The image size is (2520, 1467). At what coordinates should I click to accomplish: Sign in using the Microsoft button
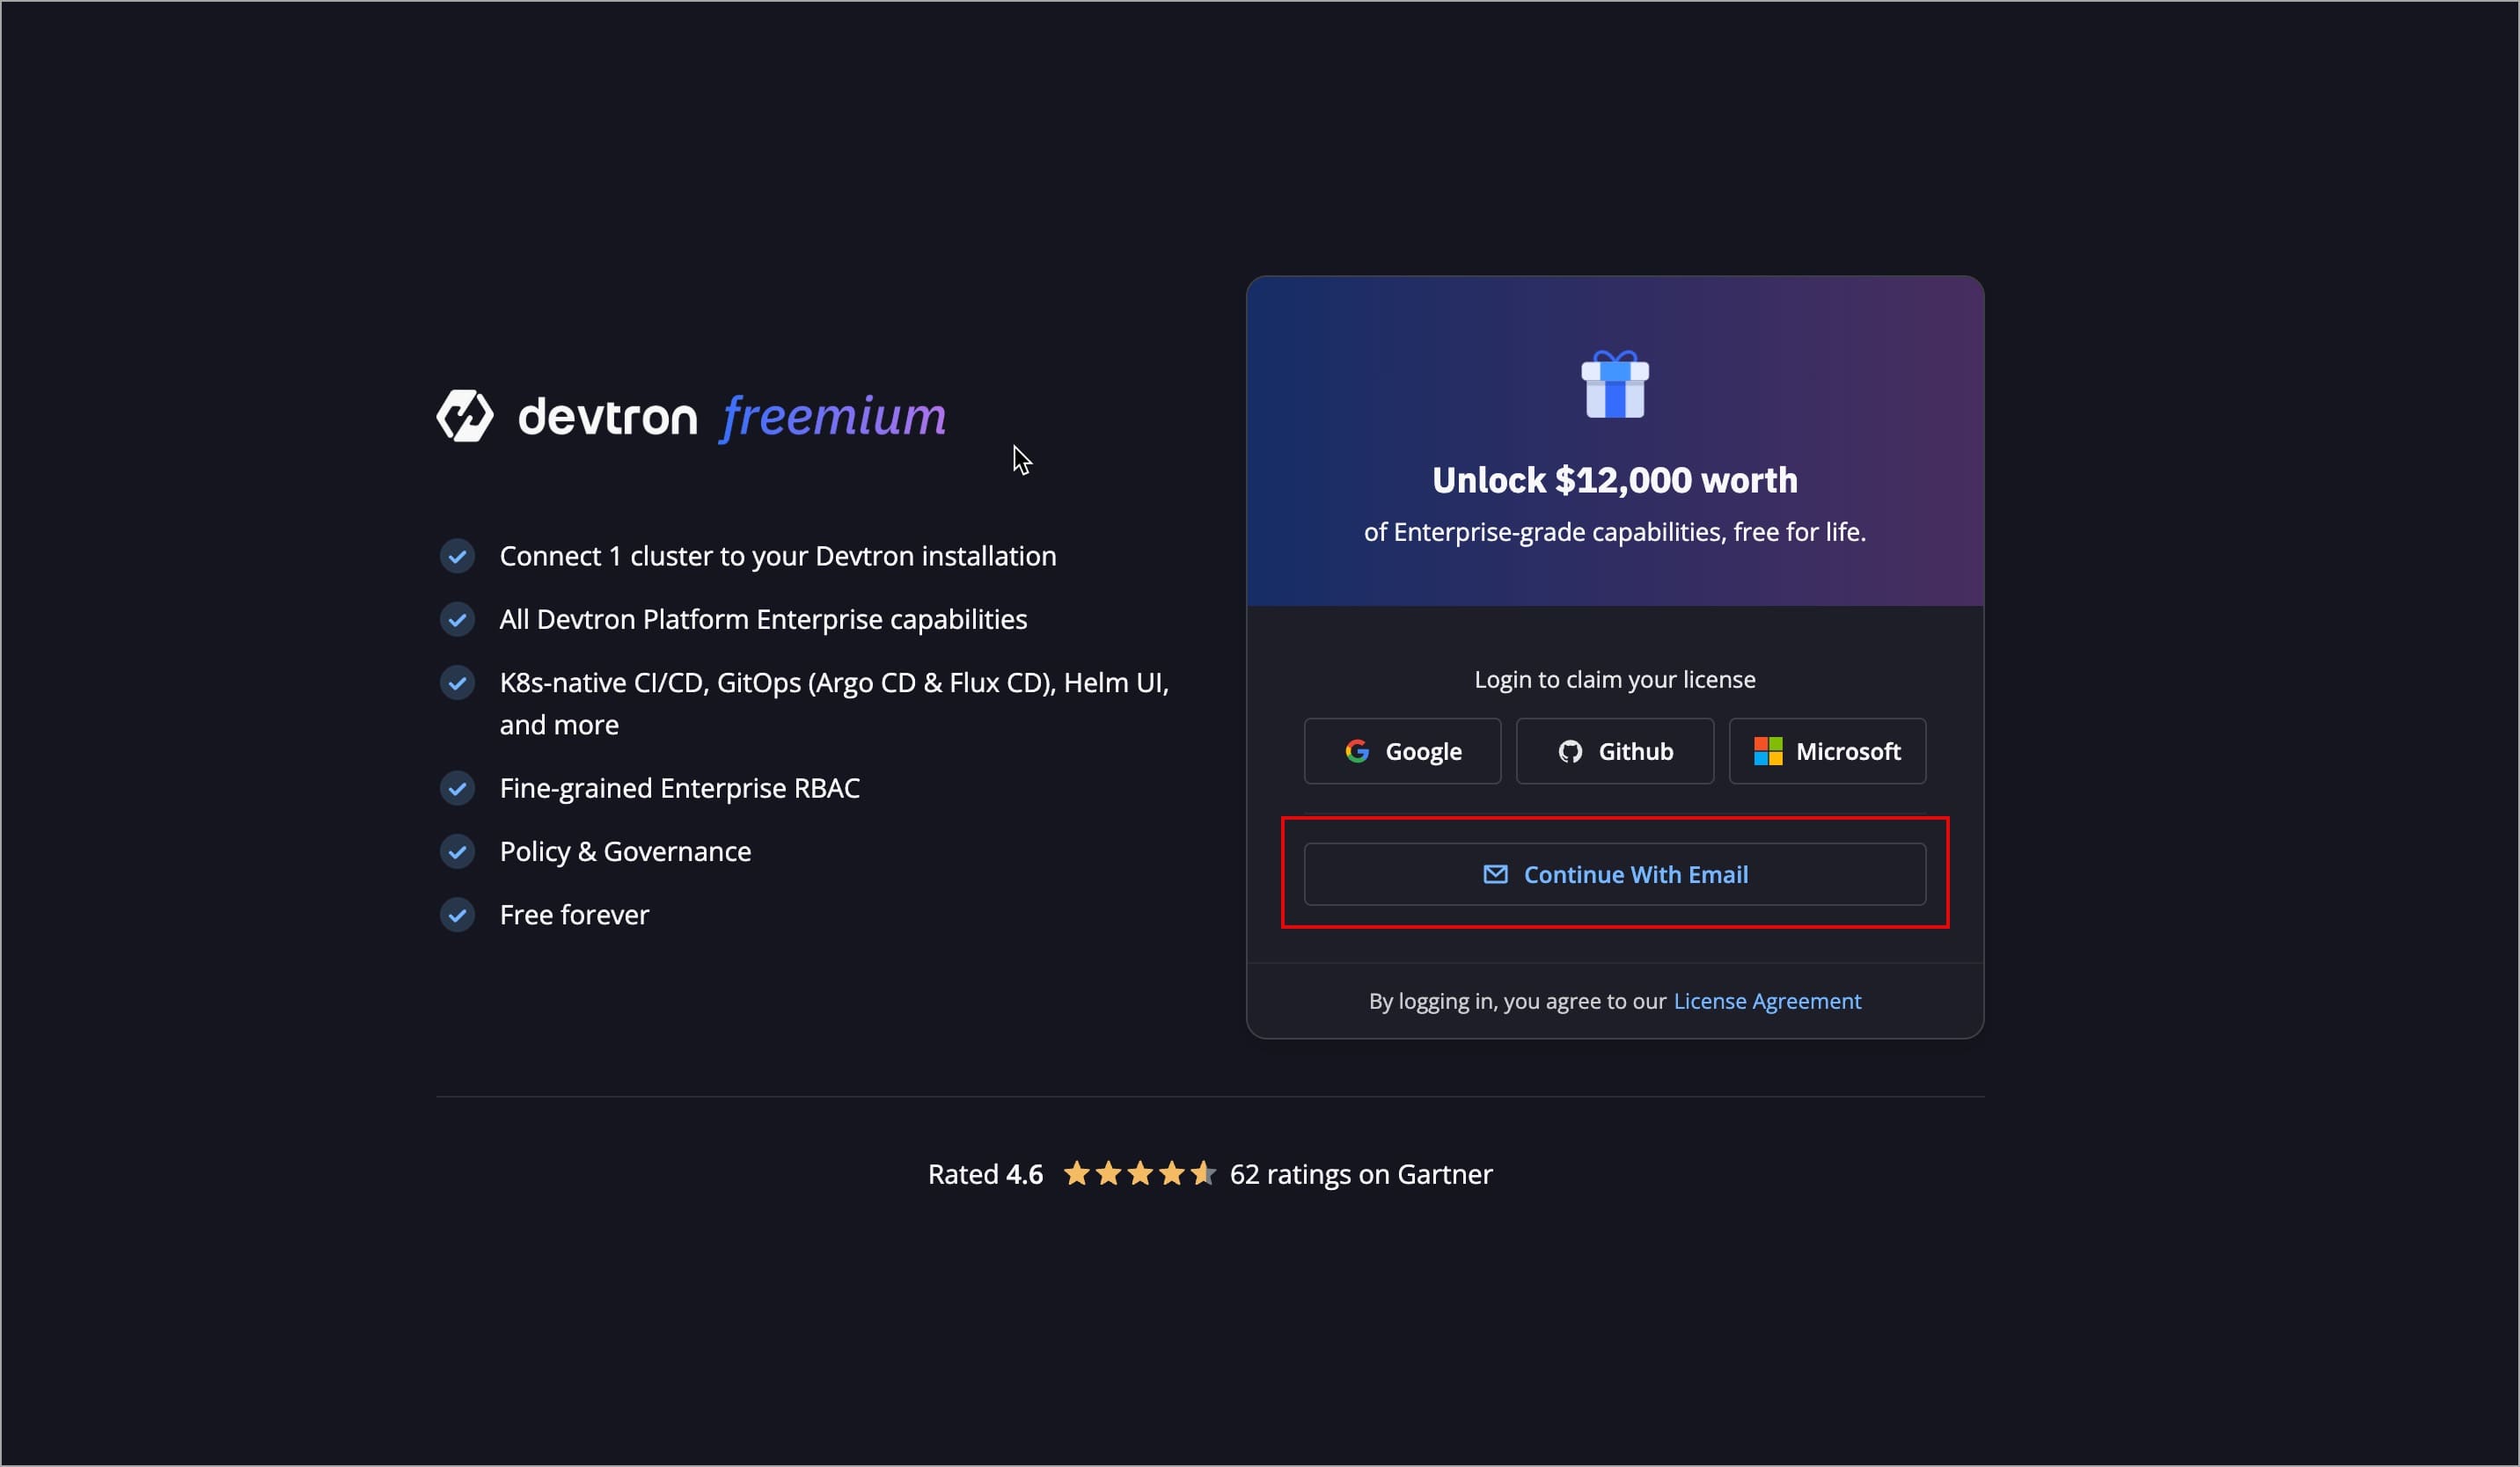pos(1827,751)
